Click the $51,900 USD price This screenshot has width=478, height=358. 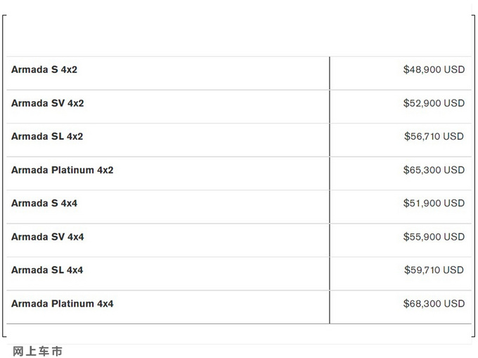(434, 204)
